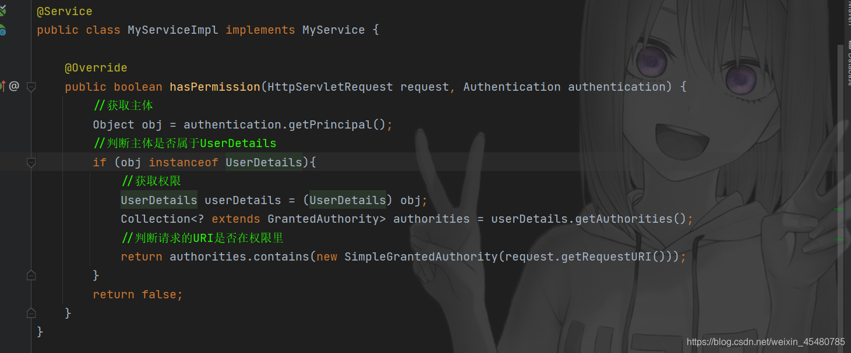This screenshot has height=353, width=851.
Task: Click the SimpleGrantedAuthority constructor name
Action: [x=421, y=256]
